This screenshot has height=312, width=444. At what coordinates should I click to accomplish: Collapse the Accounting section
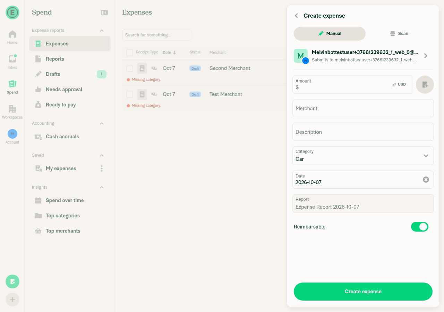click(102, 123)
